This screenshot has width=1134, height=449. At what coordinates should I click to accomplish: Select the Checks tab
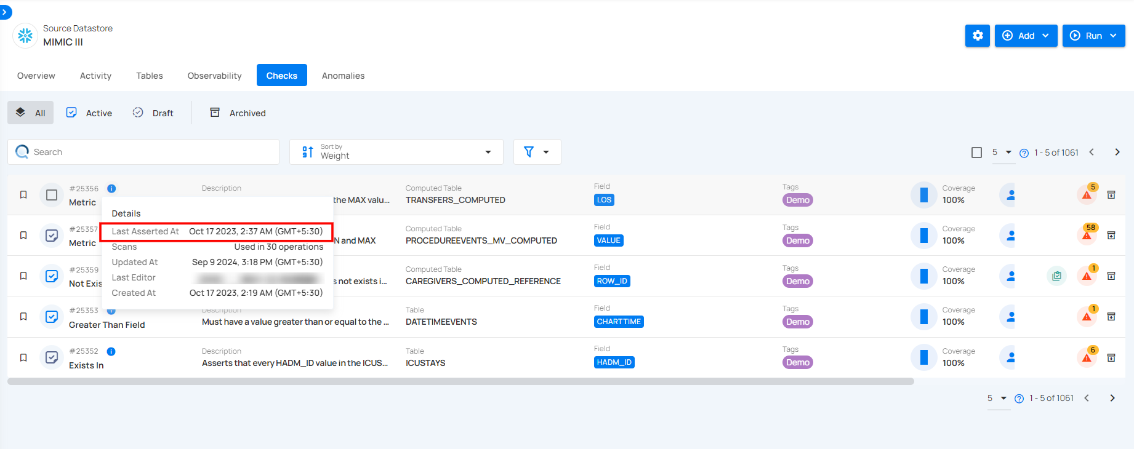click(282, 76)
